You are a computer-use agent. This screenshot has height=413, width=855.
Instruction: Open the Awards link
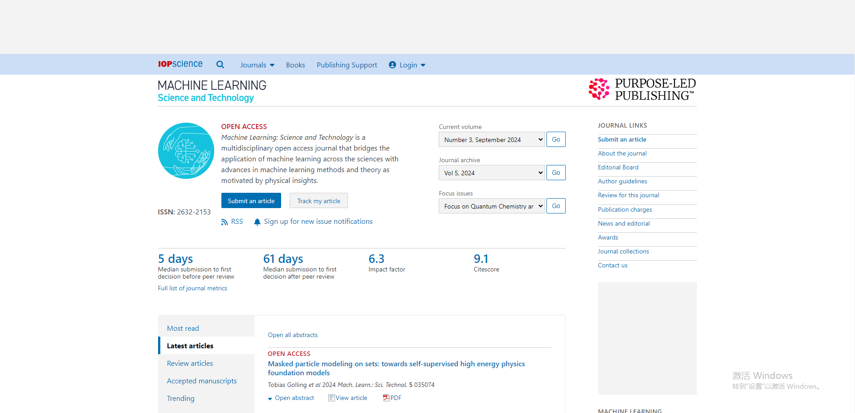[x=608, y=238]
